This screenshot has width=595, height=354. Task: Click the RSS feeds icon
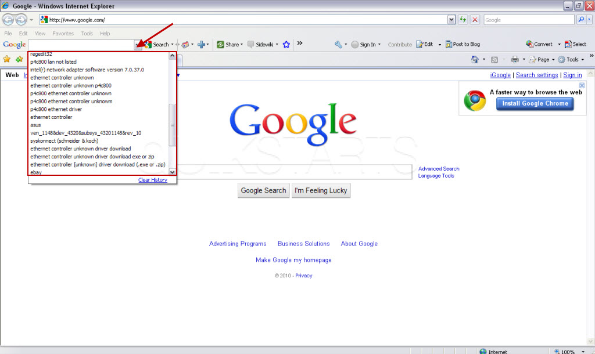[x=494, y=60]
